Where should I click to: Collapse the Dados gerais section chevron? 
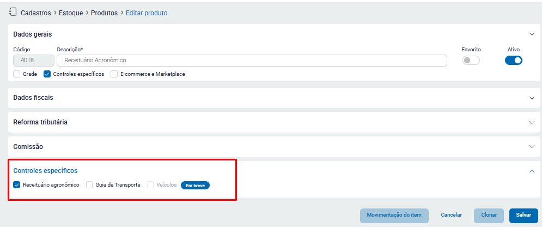[x=532, y=34]
